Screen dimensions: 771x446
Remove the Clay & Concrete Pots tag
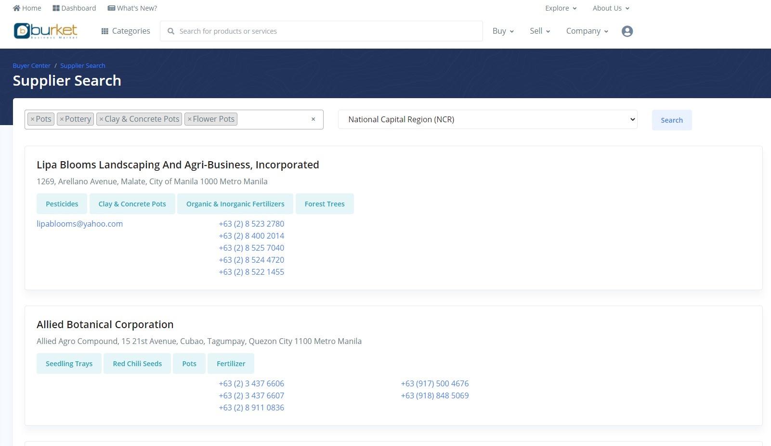click(x=101, y=119)
